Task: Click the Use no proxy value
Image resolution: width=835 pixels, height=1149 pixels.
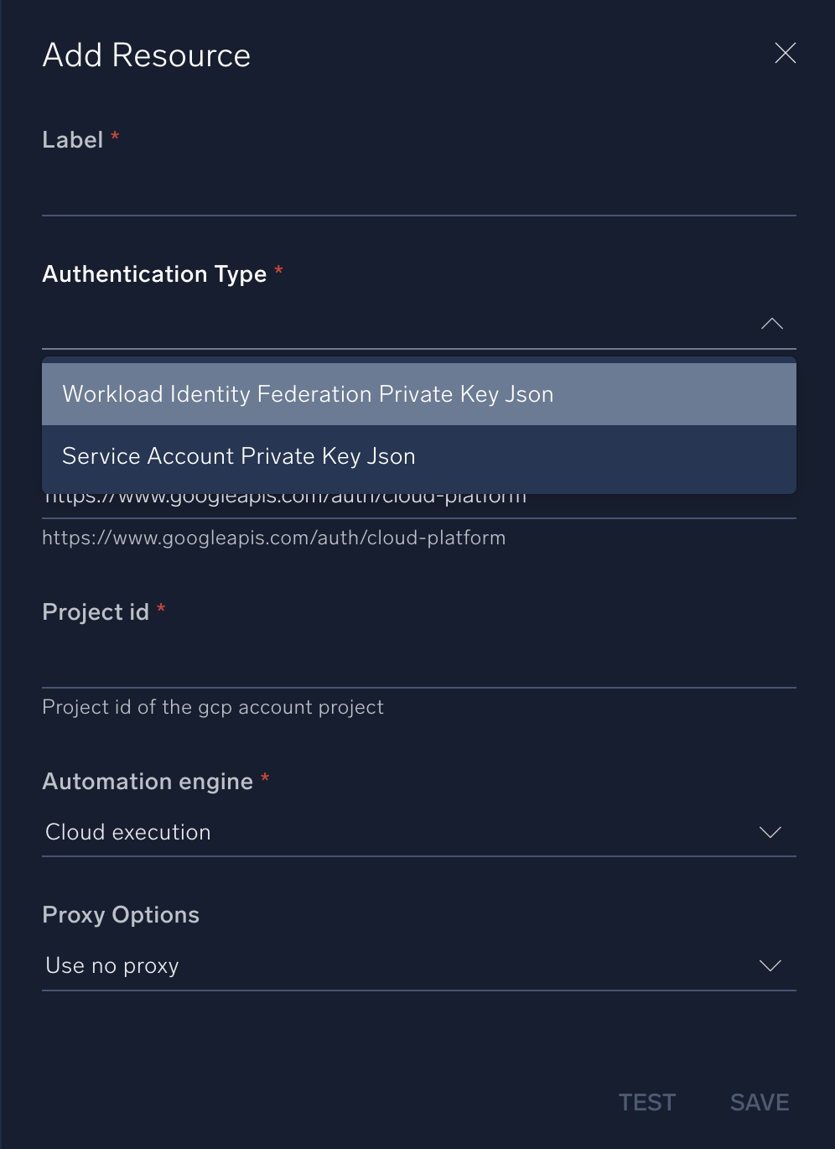Action: click(112, 965)
